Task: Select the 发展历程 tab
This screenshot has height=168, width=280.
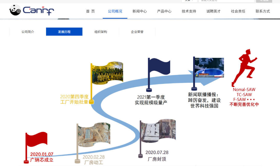Action: [x=64, y=32]
